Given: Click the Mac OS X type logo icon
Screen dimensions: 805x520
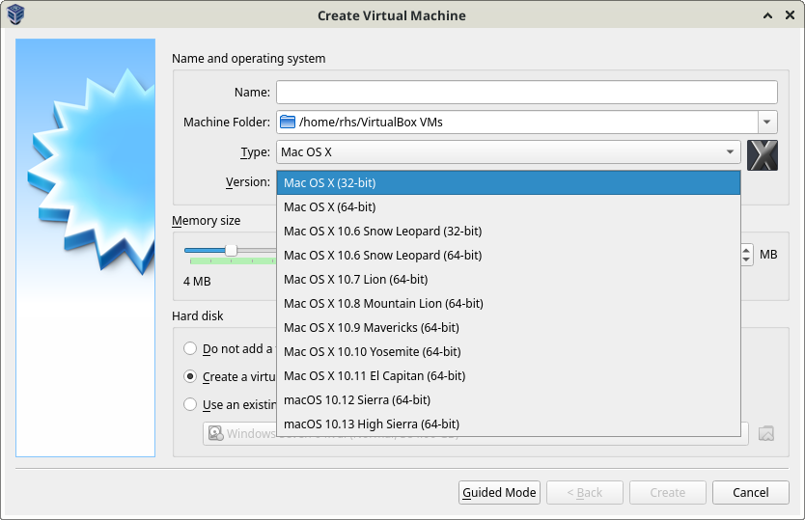Looking at the screenshot, I should point(763,155).
